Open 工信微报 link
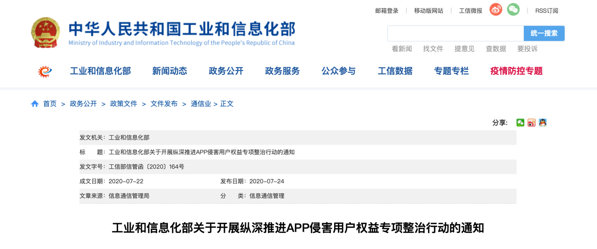The height and width of the screenshot is (249, 597). 470,10
